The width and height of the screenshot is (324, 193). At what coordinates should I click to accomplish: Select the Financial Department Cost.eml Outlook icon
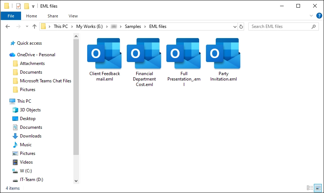pyautogui.click(x=144, y=53)
